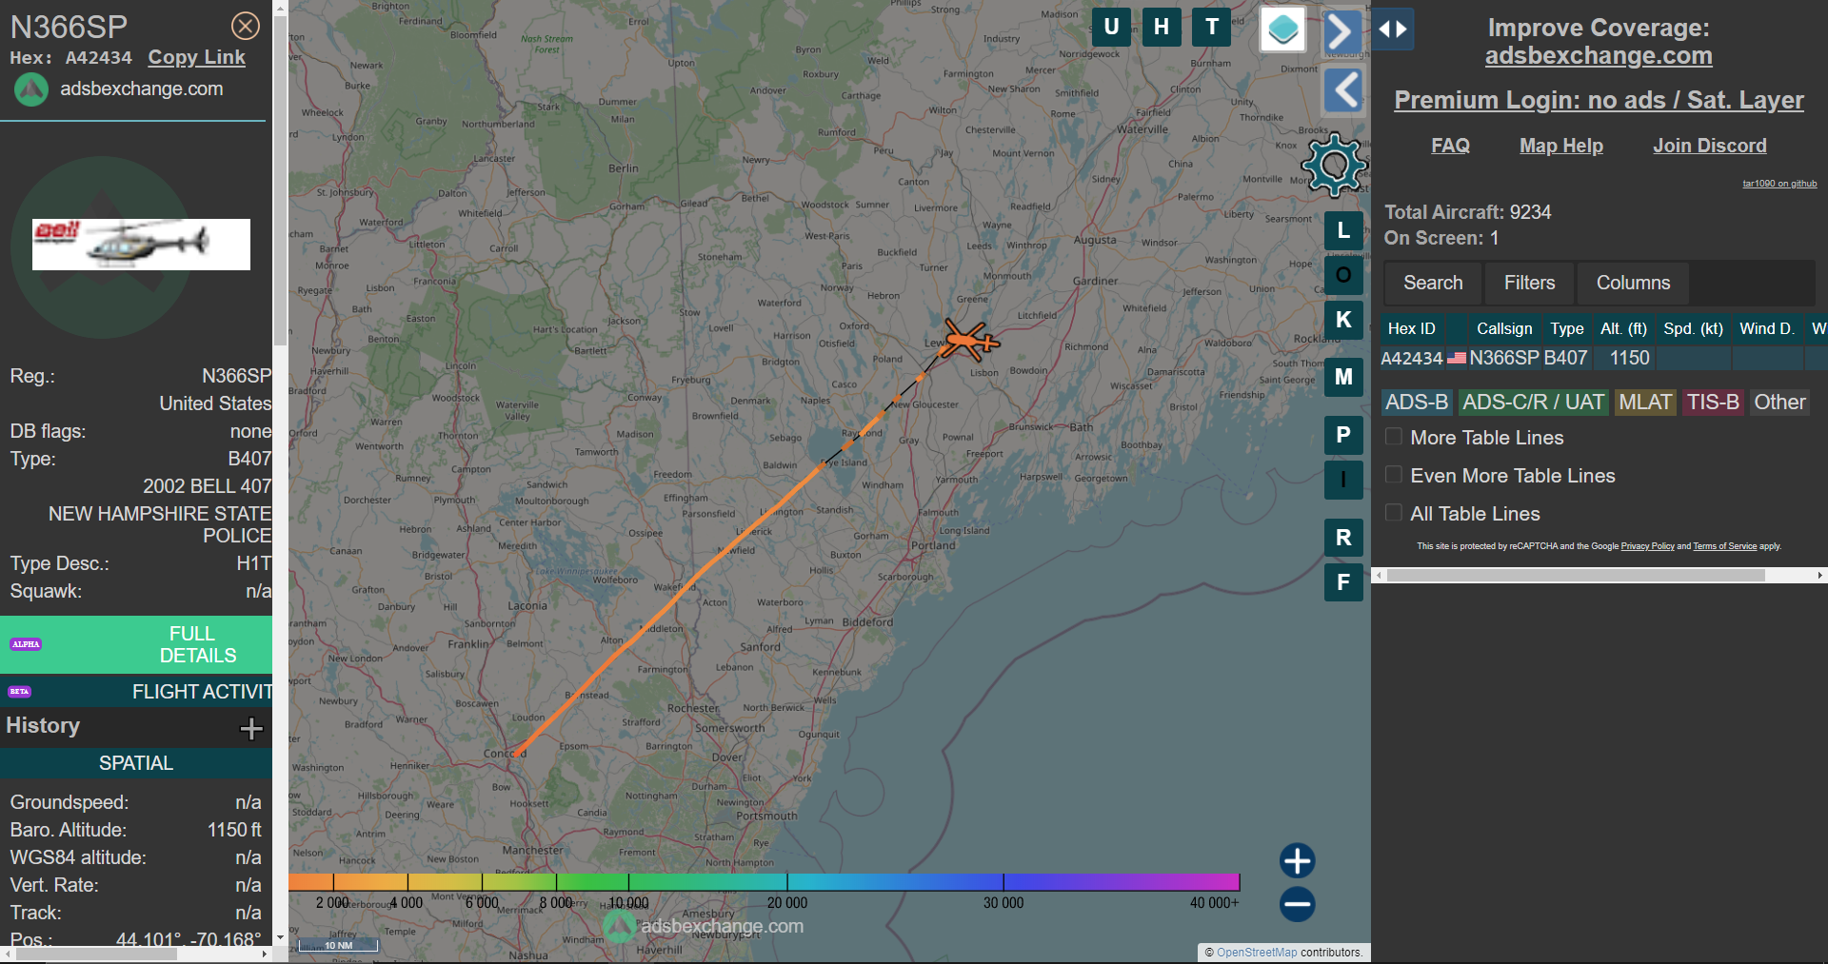Click right arrow of table scrollbar
The width and height of the screenshot is (1828, 964).
click(x=1820, y=576)
